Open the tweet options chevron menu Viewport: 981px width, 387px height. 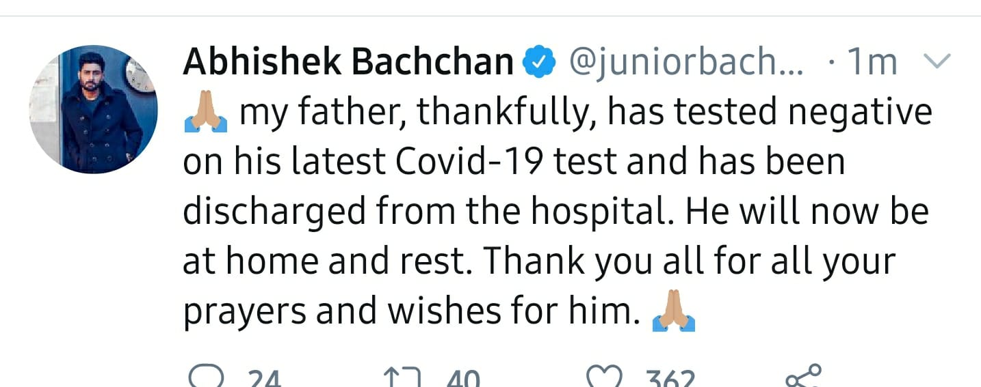(937, 62)
